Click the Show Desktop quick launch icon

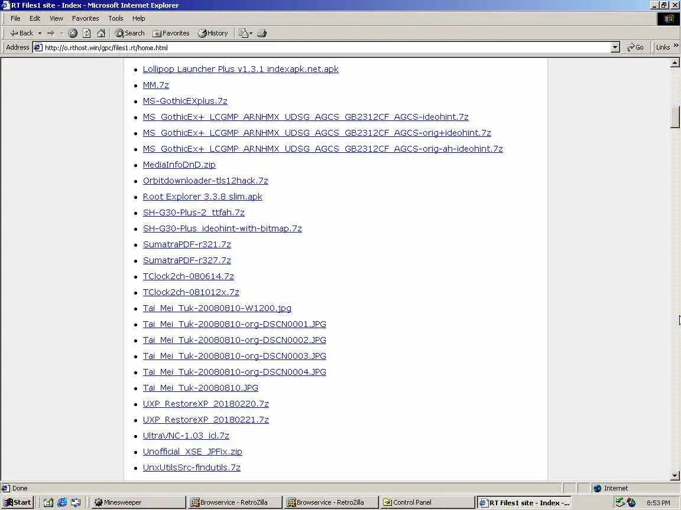pos(48,502)
